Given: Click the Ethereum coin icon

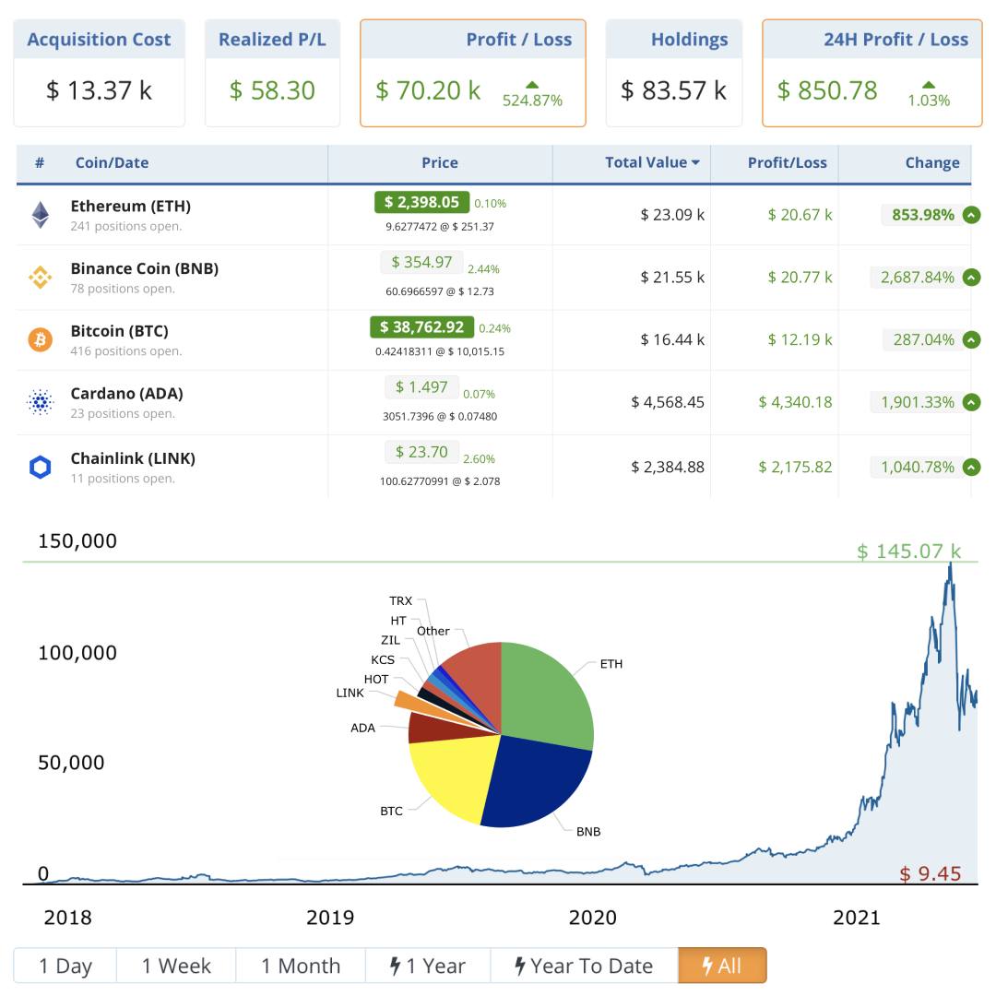Looking at the screenshot, I should [x=41, y=215].
